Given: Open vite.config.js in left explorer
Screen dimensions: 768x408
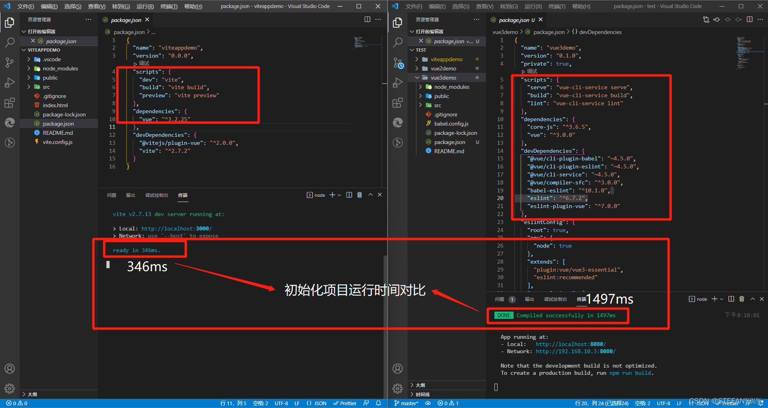Looking at the screenshot, I should coord(58,142).
